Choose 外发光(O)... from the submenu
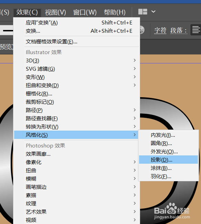 tap(168, 151)
